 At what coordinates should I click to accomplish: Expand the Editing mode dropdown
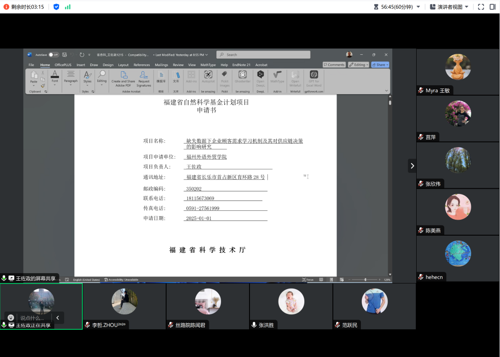pyautogui.click(x=359, y=65)
